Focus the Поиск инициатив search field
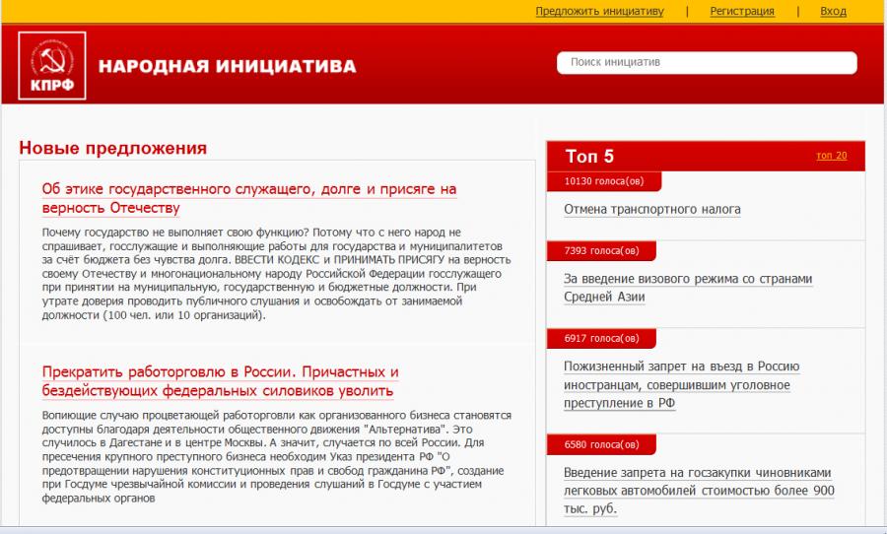This screenshot has height=534, width=887. click(707, 62)
